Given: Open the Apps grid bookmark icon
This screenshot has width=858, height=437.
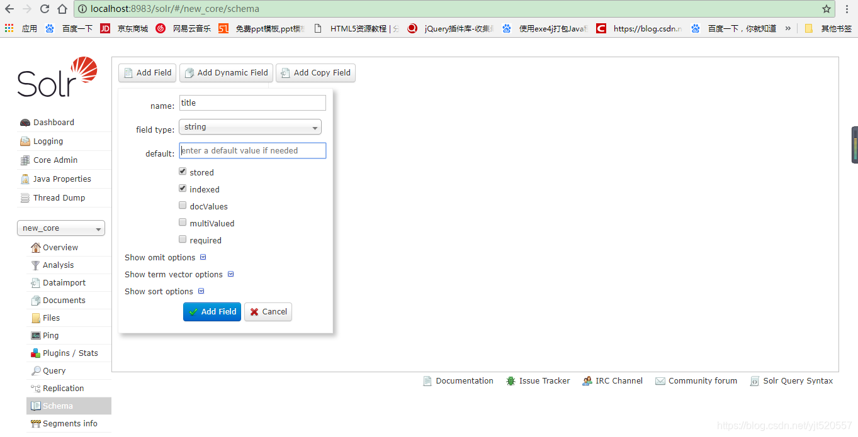Looking at the screenshot, I should pyautogui.click(x=9, y=28).
